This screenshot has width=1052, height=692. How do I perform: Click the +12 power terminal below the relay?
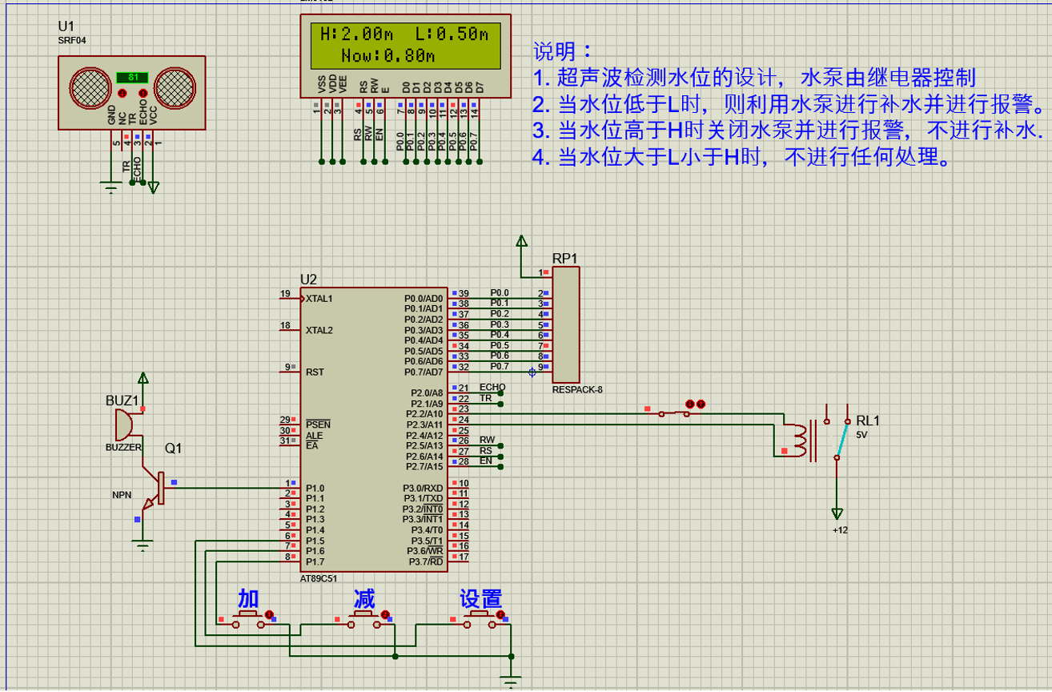[837, 513]
